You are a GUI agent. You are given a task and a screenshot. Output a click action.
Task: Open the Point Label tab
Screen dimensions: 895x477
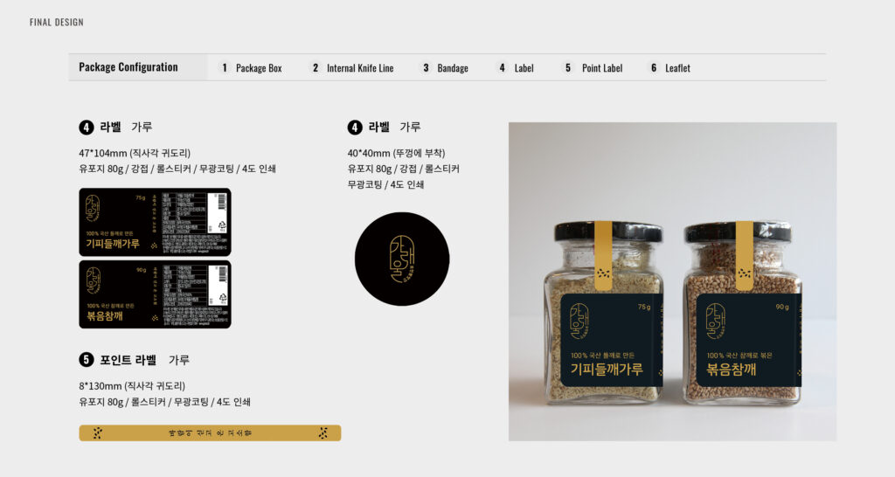click(x=593, y=68)
